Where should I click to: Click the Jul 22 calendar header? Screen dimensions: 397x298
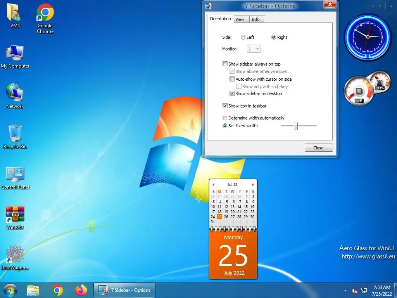[x=233, y=184]
